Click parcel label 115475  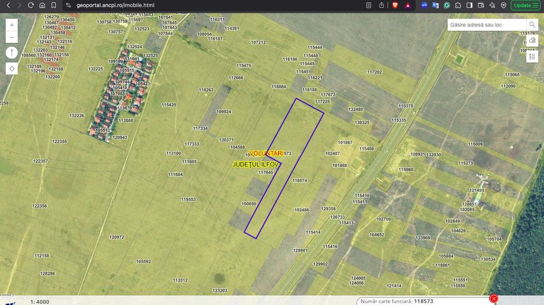[x=244, y=65]
